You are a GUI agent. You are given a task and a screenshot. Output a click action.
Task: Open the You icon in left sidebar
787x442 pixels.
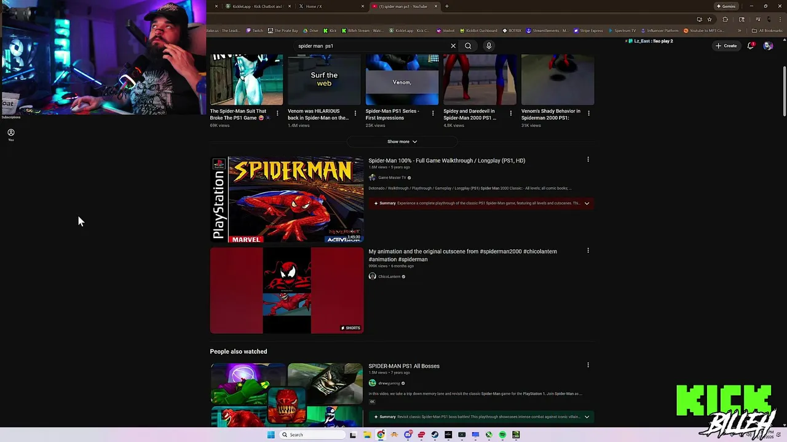(x=10, y=135)
